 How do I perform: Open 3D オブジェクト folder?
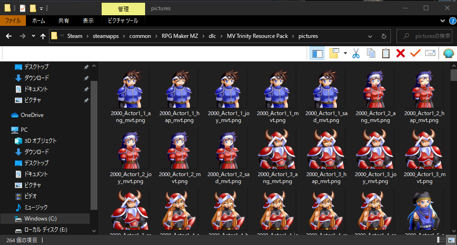pyautogui.click(x=40, y=141)
